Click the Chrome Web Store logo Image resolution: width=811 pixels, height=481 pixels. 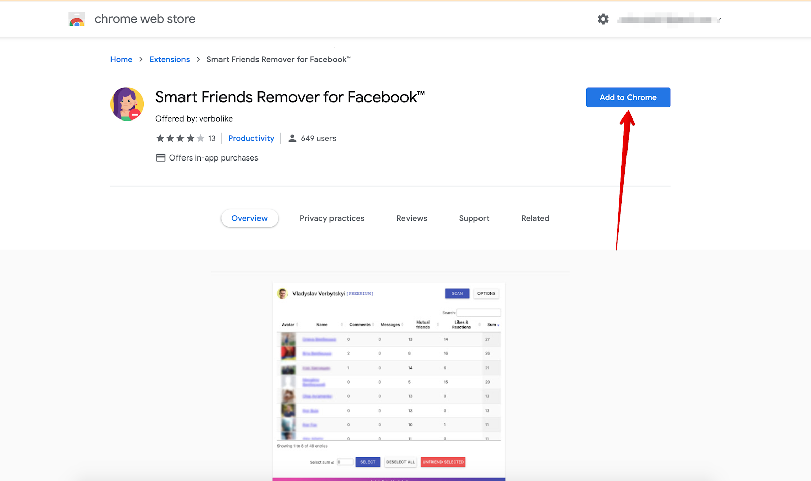[77, 19]
